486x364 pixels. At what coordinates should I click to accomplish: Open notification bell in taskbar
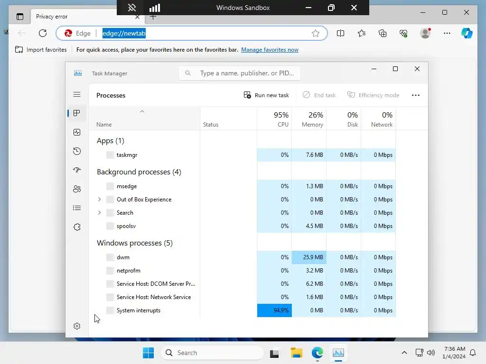(x=473, y=353)
